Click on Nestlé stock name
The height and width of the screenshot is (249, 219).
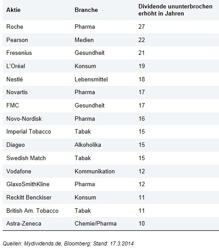tap(15, 79)
